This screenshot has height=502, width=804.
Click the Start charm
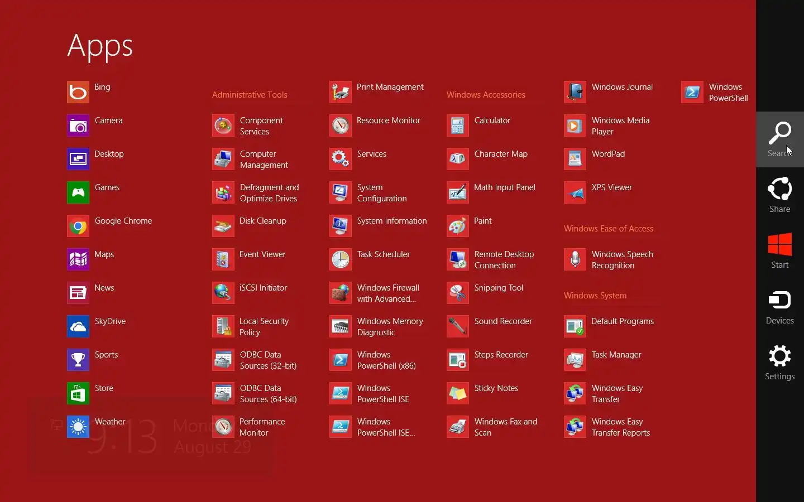pyautogui.click(x=780, y=251)
